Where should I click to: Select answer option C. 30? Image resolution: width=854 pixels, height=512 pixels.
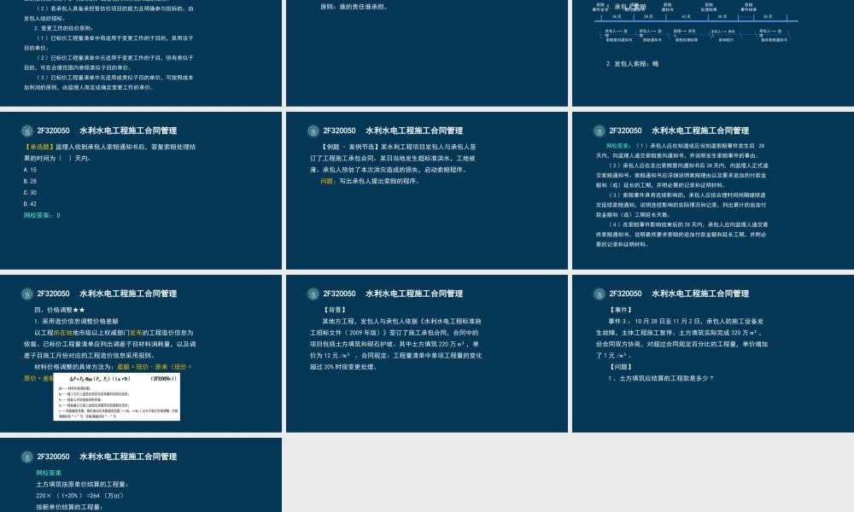30,192
